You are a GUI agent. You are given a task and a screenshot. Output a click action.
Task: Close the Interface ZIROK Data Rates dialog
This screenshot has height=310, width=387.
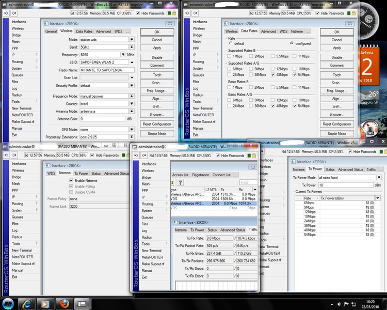(x=350, y=24)
